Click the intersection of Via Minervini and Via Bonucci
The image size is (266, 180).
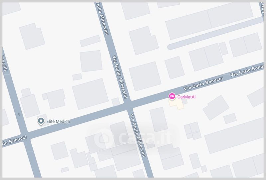tap(128, 105)
